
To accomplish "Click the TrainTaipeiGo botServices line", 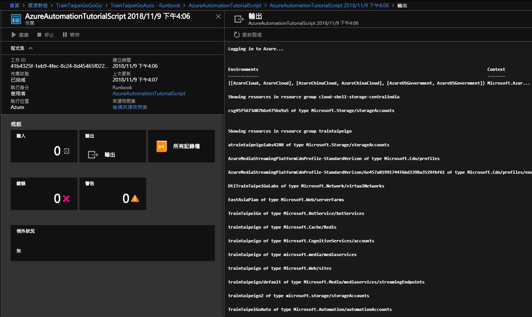I will click(x=296, y=213).
